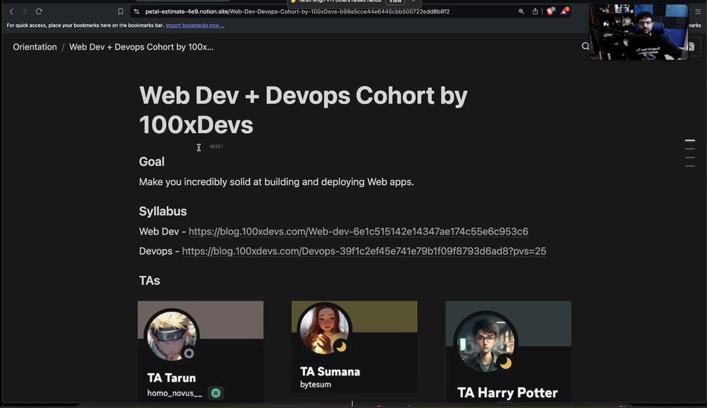Click the 'Make you incredibly solid' sentence

click(x=277, y=182)
